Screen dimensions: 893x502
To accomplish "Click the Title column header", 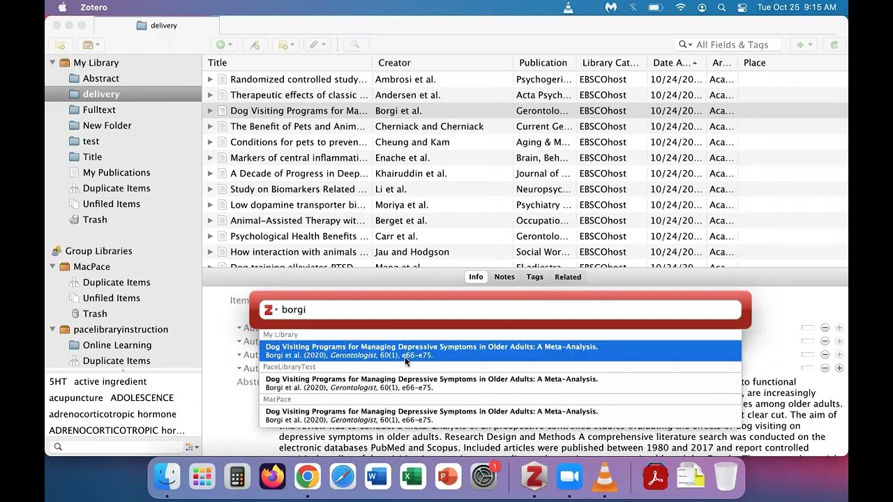I will (x=287, y=63).
